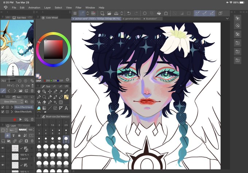Select the Auto select magic wand tool
This screenshot has width=248, height=173.
point(61,91)
